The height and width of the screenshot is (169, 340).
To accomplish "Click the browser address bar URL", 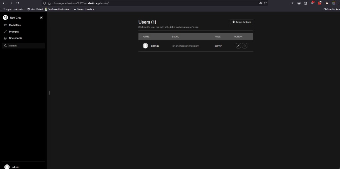I will click(x=80, y=3).
